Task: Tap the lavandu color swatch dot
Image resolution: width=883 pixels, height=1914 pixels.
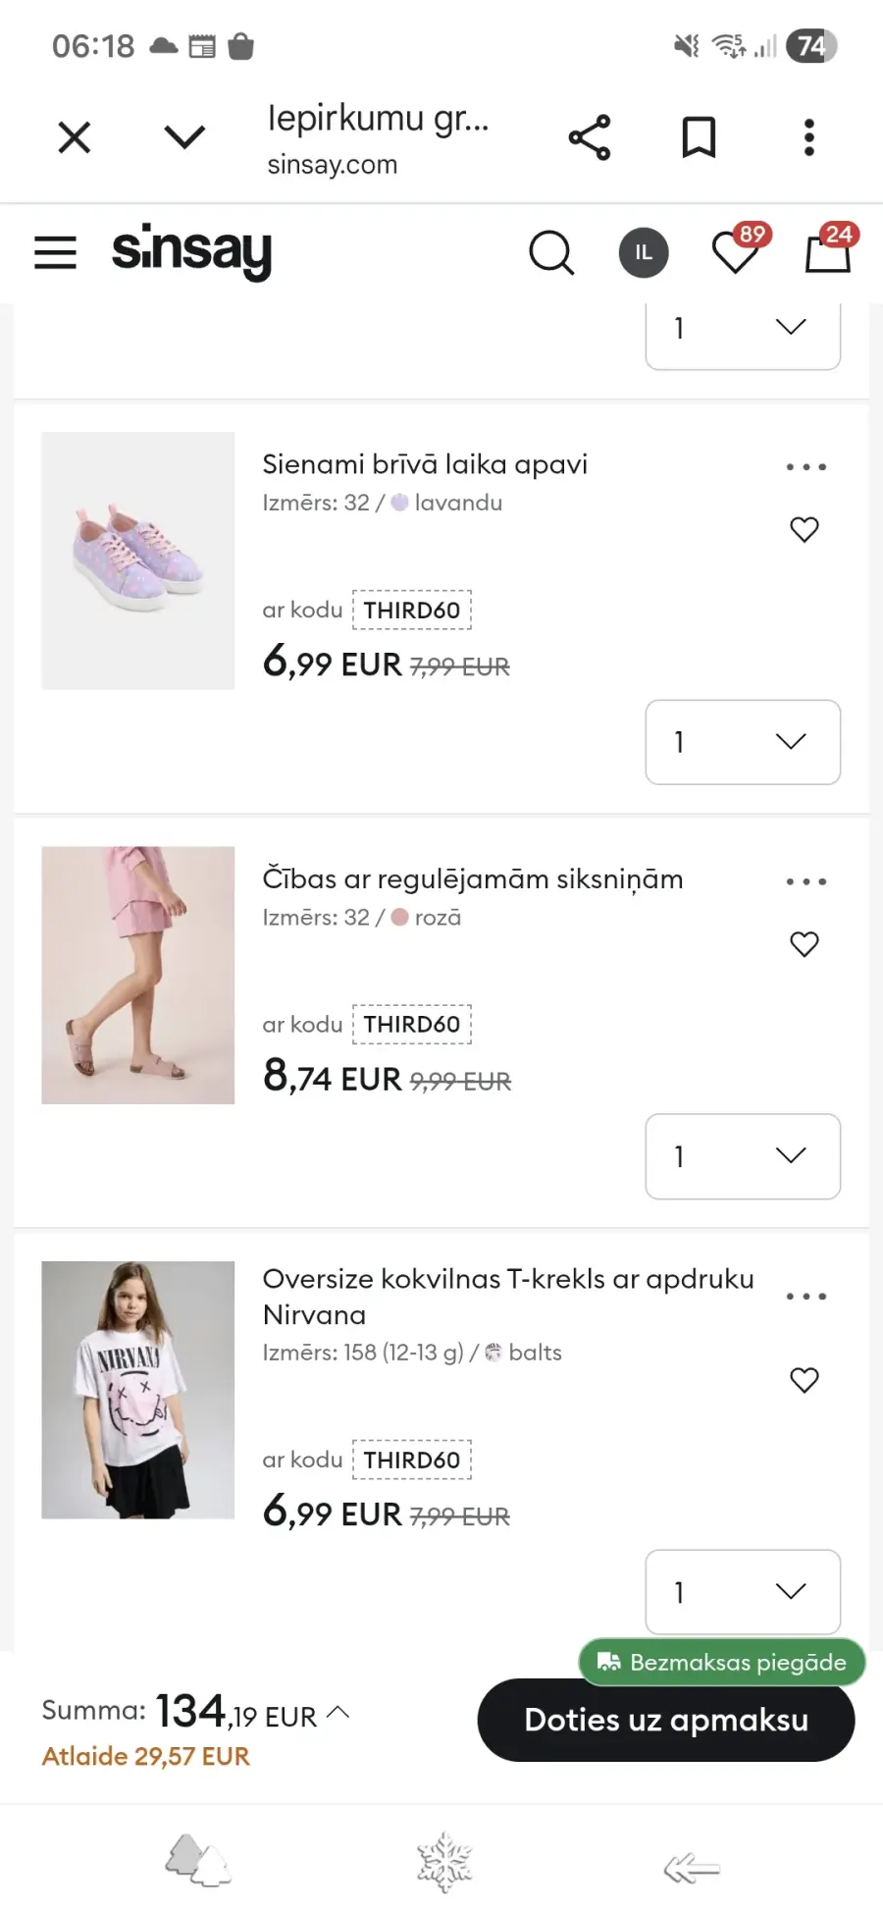Action: 399,503
